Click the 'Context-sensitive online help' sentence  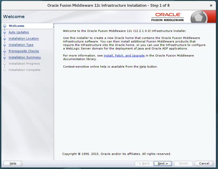110,67
